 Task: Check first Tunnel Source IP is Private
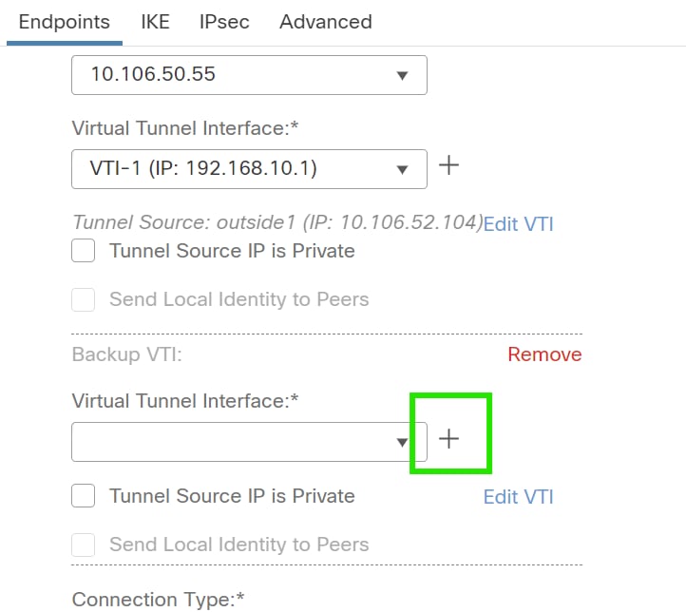84,251
